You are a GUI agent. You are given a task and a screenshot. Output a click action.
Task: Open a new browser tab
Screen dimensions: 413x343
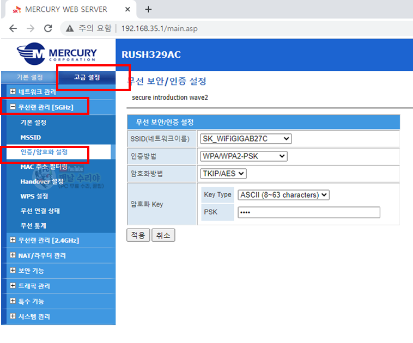[x=148, y=9]
